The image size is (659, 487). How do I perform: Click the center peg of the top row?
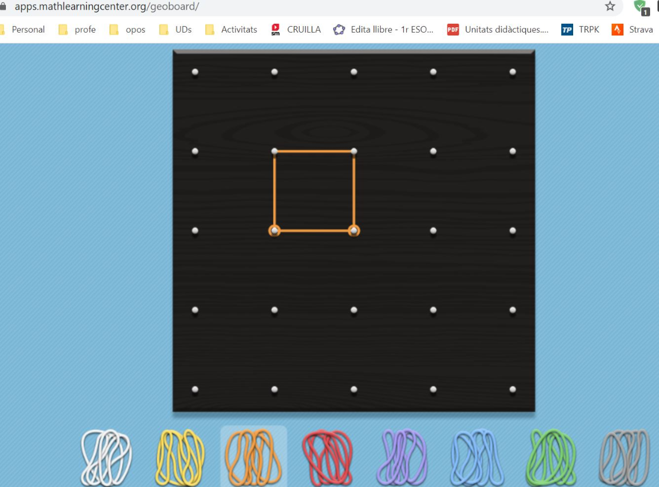point(354,72)
